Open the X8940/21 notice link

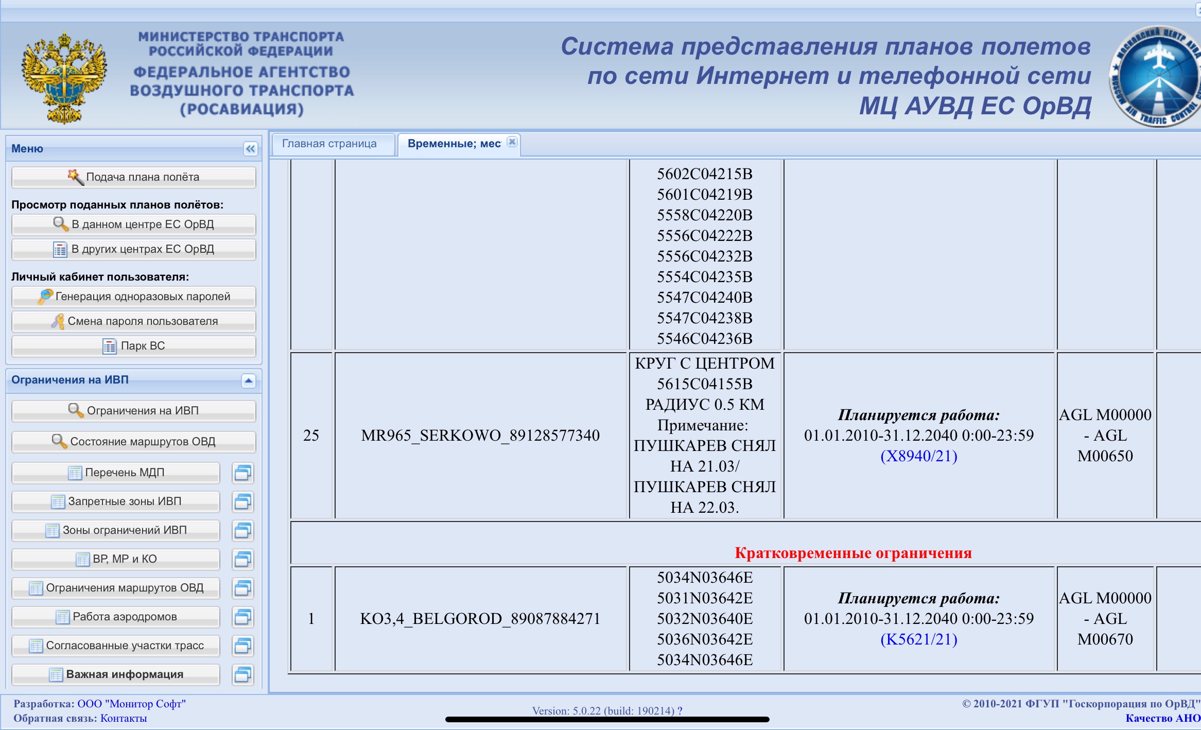[x=918, y=456]
